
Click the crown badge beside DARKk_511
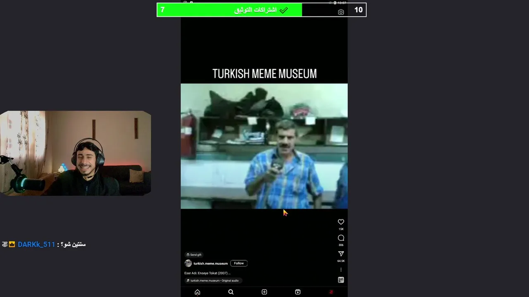[12, 245]
